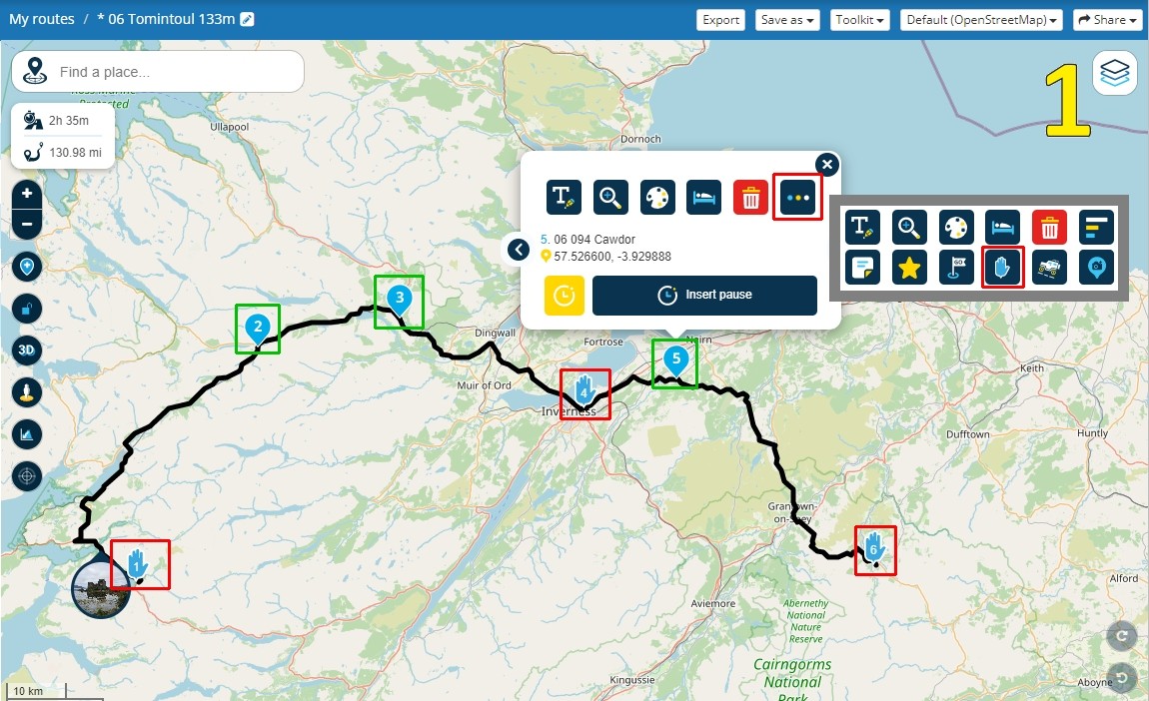Click the bed overnight stop icon
1149x701 pixels.
(704, 197)
